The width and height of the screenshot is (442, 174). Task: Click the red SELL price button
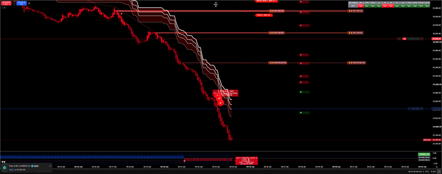tap(6, 3)
